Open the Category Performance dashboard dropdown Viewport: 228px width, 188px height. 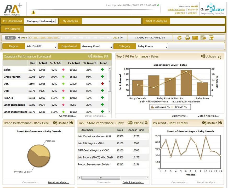click(x=53, y=21)
